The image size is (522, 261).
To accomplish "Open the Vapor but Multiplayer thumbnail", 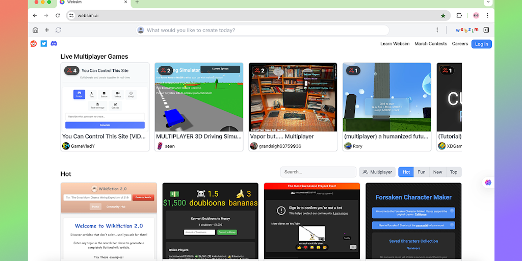I will click(x=293, y=97).
